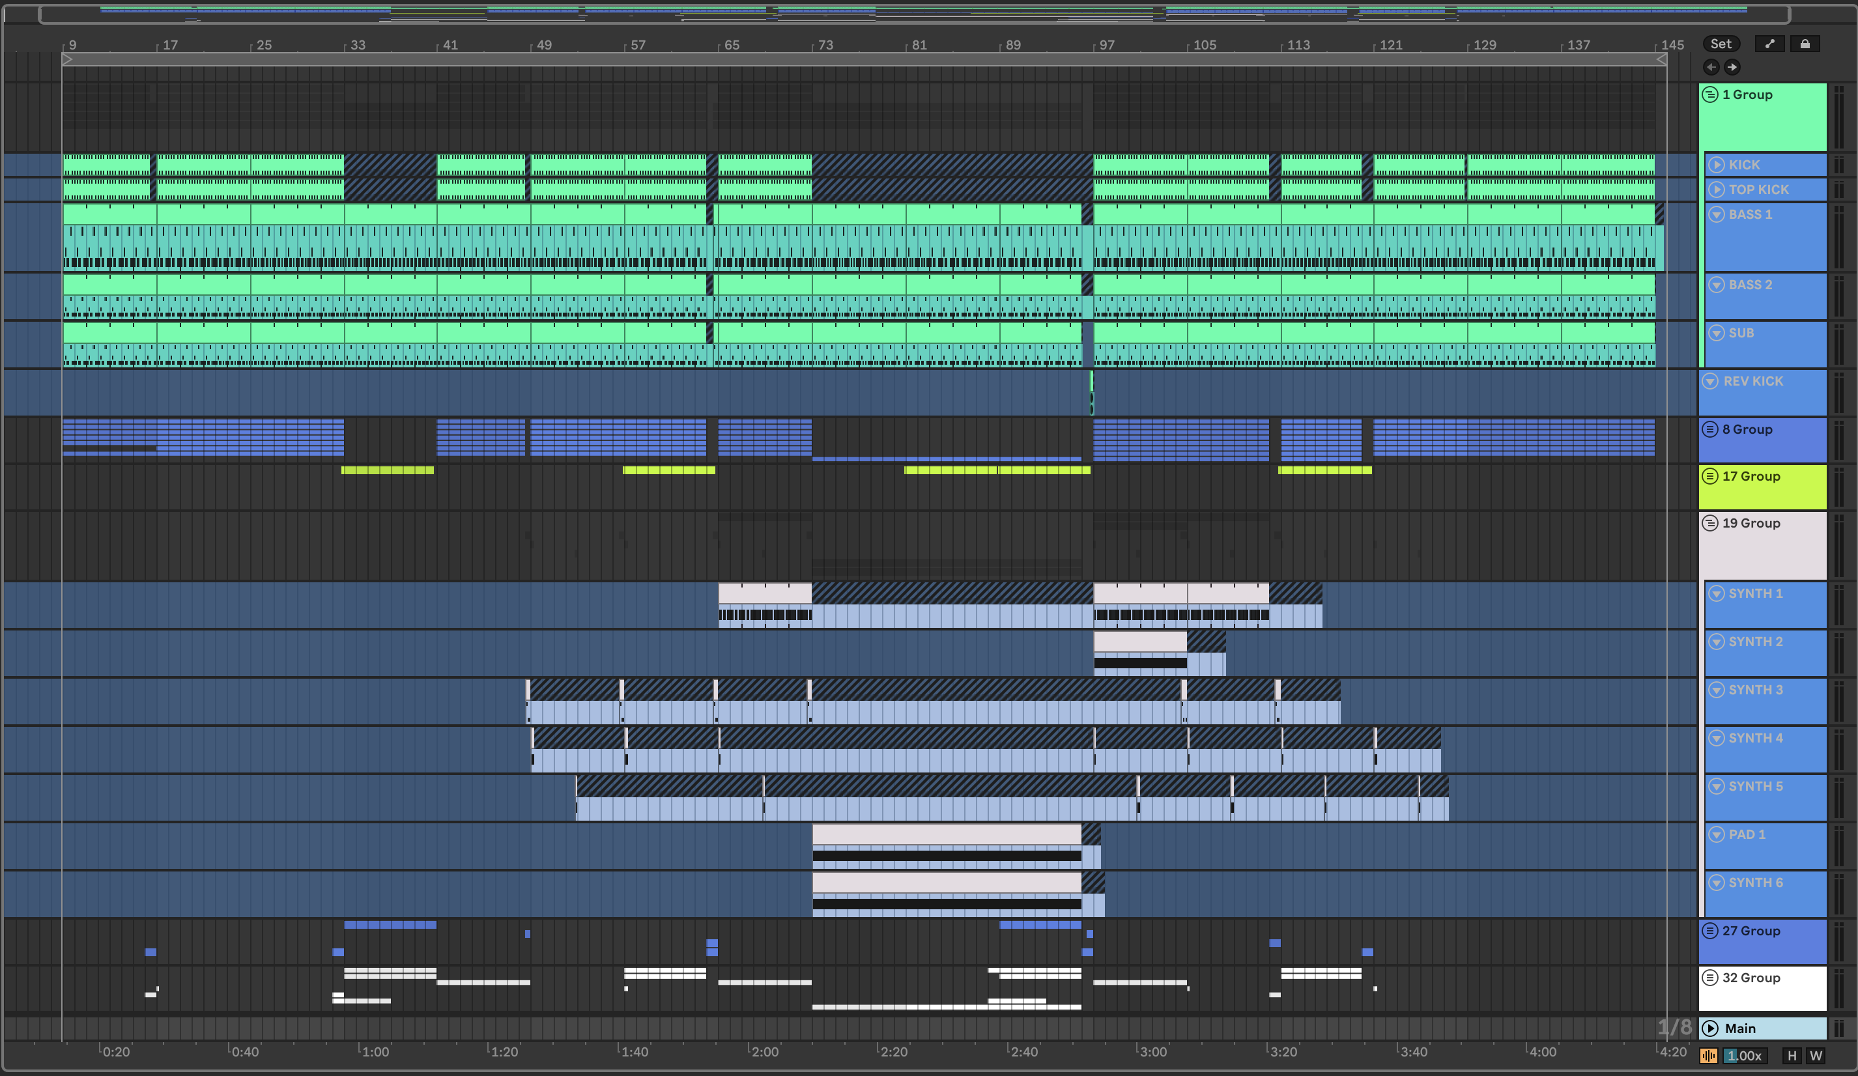This screenshot has height=1076, width=1858.
Task: Click bar 97 in the beat ruler
Action: tap(1106, 45)
